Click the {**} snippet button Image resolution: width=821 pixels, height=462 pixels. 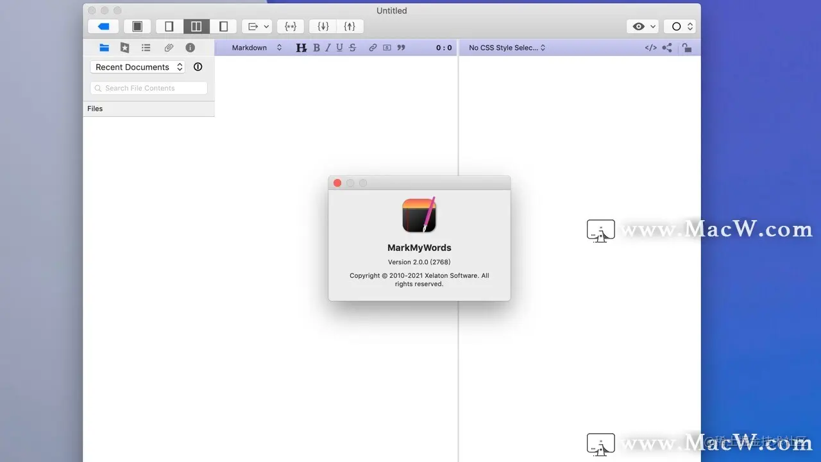291,26
